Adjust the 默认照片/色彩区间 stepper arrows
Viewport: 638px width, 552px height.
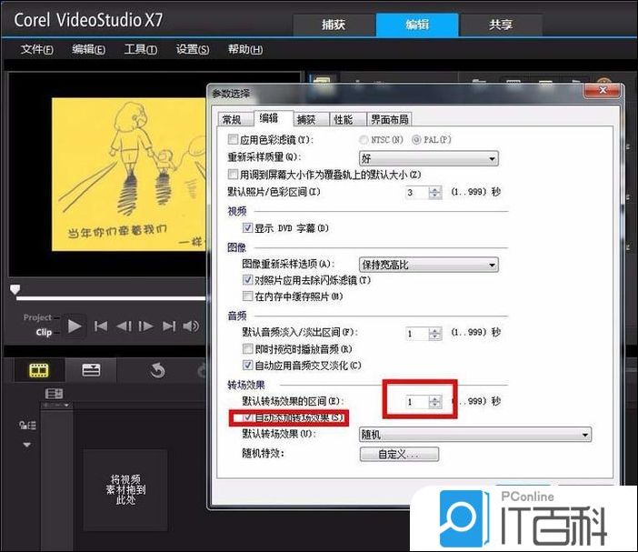click(435, 192)
